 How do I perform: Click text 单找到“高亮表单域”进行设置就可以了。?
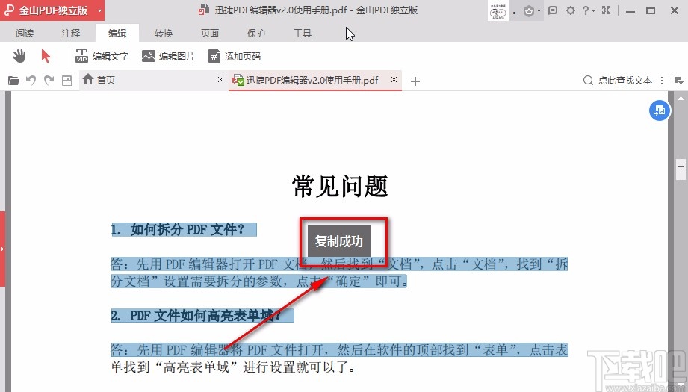pos(233,367)
